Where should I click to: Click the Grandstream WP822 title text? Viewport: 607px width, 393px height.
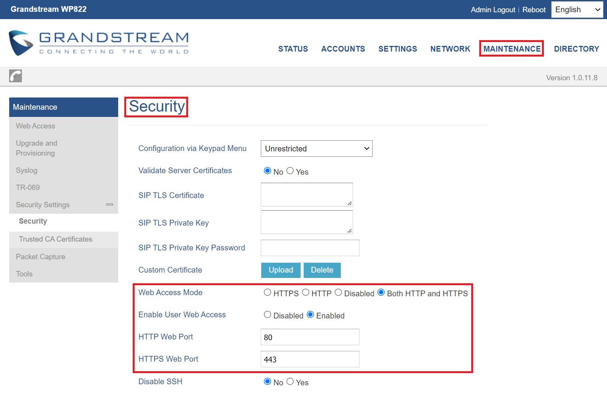tap(49, 9)
